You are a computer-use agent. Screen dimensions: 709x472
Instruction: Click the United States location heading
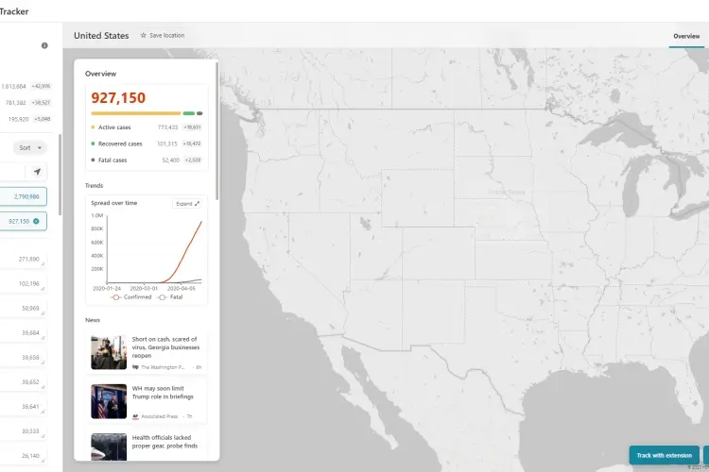(x=101, y=36)
